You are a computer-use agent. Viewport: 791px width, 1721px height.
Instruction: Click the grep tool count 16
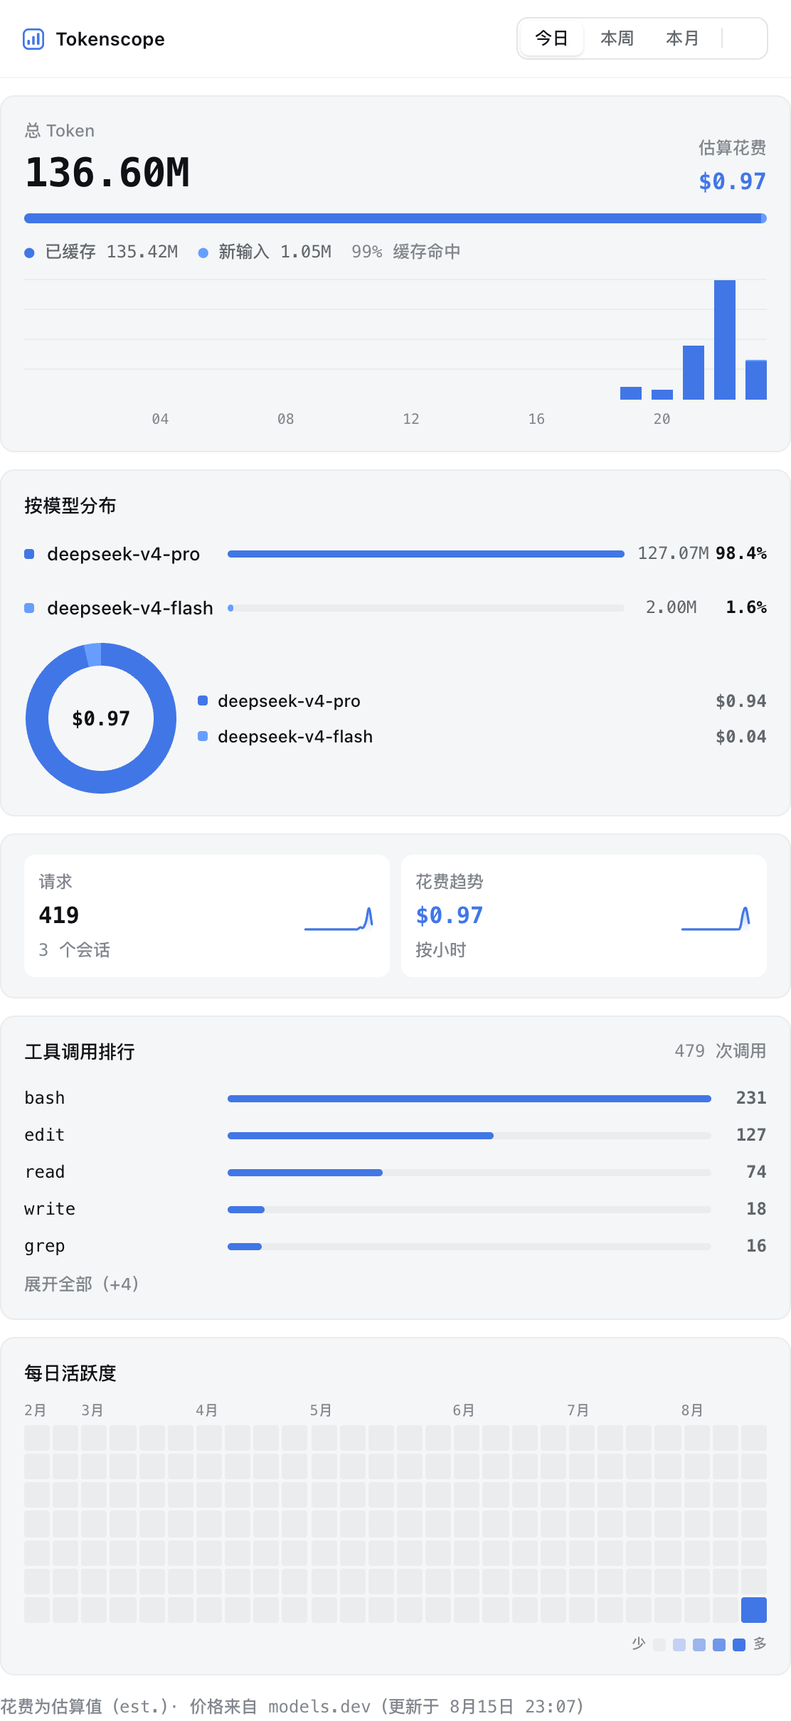click(756, 1246)
